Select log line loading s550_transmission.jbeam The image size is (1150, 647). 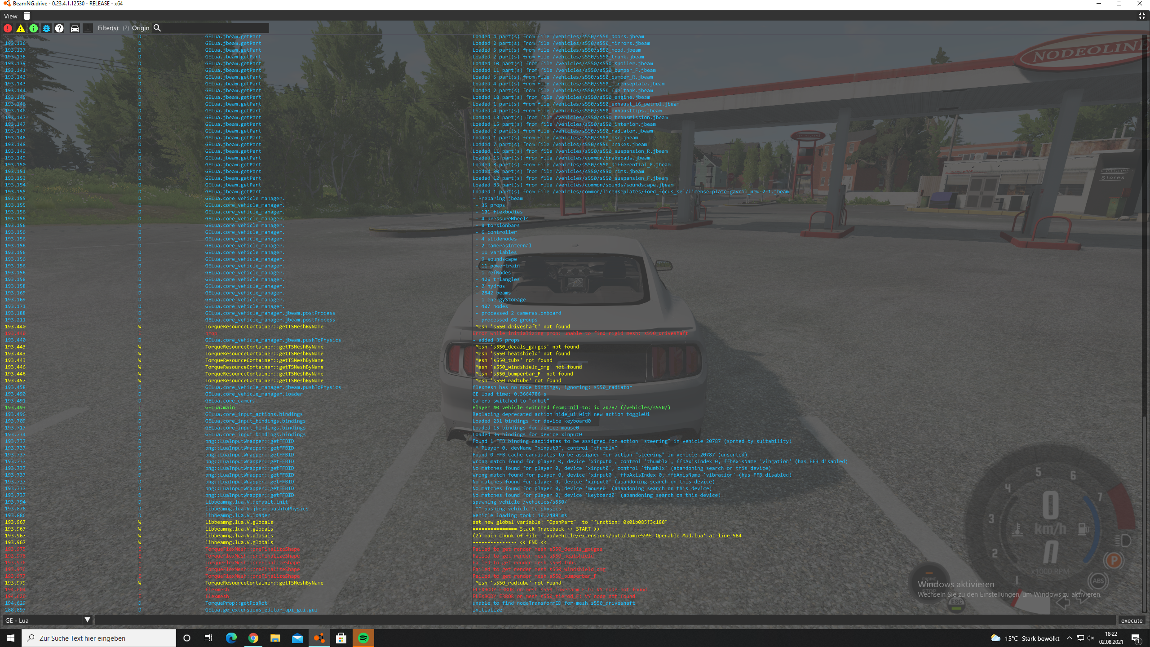[570, 117]
